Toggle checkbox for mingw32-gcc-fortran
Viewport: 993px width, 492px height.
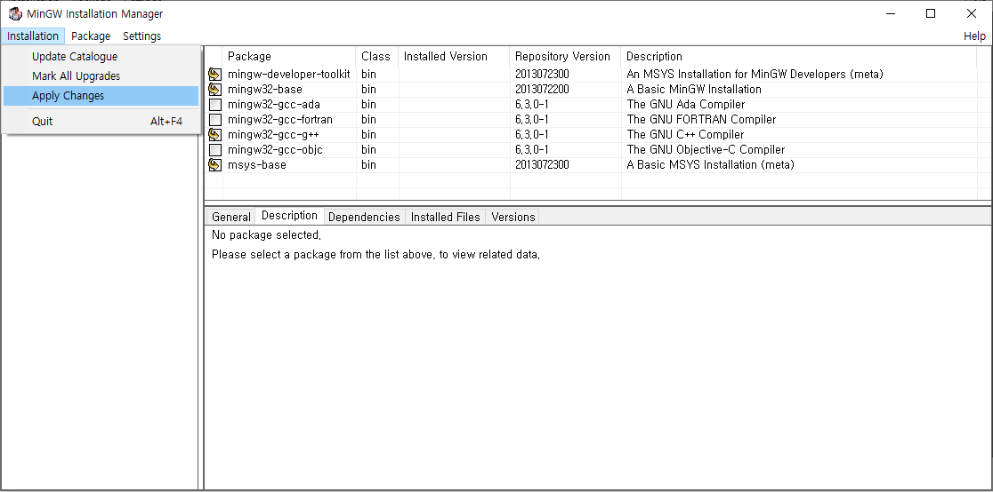tap(215, 120)
